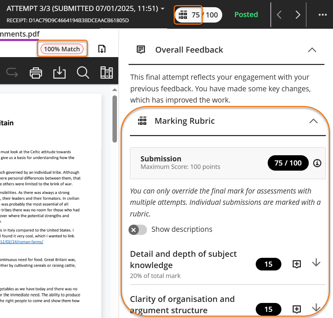Open the Attempt 3/3 dropdown selector
Screen dimensions: 333x318
pyautogui.click(x=162, y=9)
